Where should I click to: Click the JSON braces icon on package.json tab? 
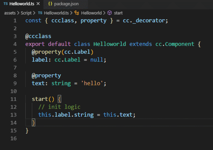pos(50,4)
